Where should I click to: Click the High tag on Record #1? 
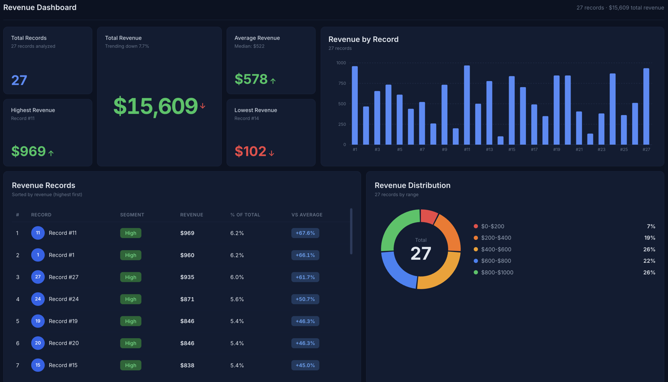pyautogui.click(x=130, y=255)
